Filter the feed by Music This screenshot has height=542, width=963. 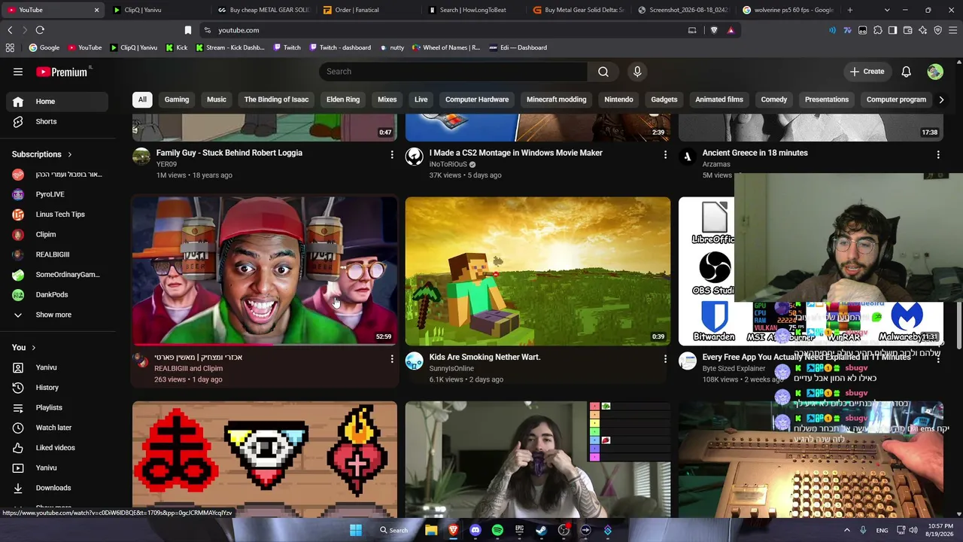coord(217,99)
